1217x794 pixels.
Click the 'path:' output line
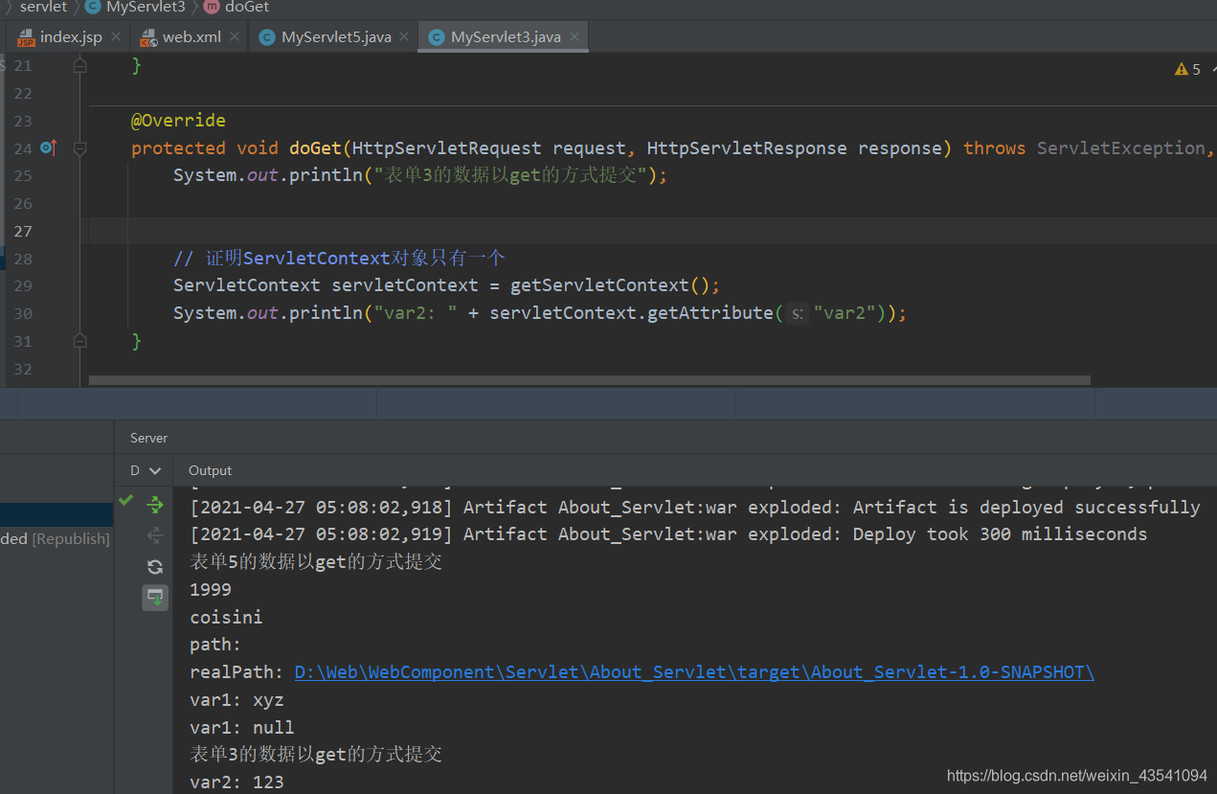tap(215, 645)
